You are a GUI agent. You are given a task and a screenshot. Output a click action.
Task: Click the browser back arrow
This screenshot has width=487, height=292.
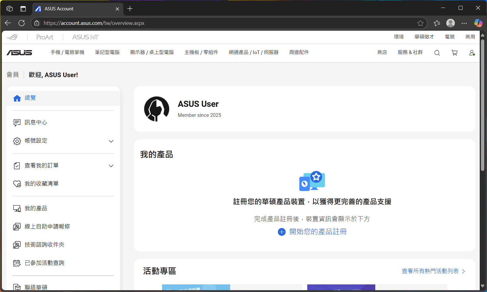click(8, 23)
